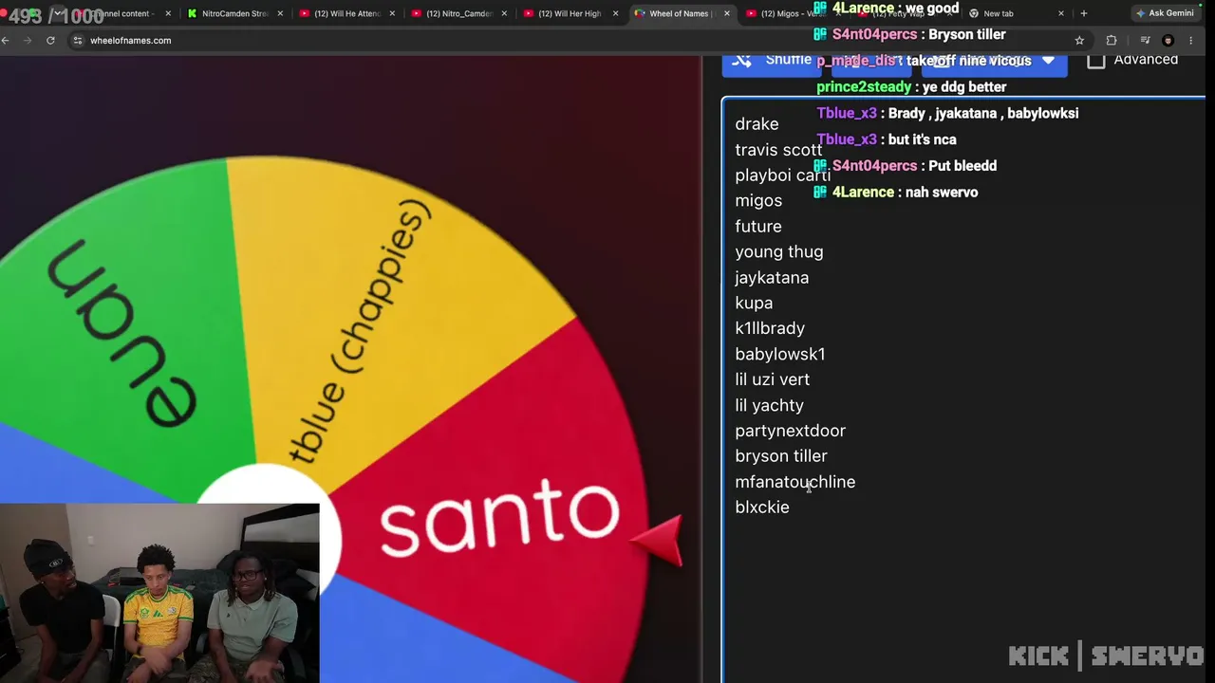Click the 'blxckie' entry line
1215x683 pixels.
762,508
